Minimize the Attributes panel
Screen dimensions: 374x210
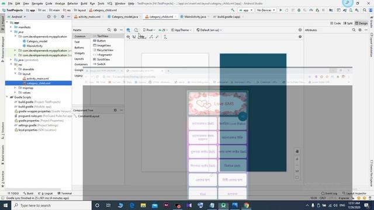[366, 30]
